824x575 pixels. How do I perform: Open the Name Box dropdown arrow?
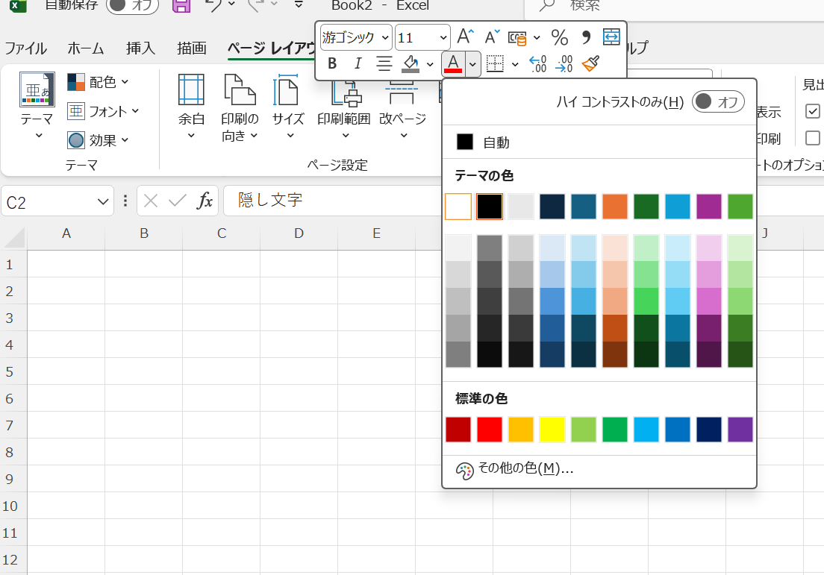[x=103, y=201]
